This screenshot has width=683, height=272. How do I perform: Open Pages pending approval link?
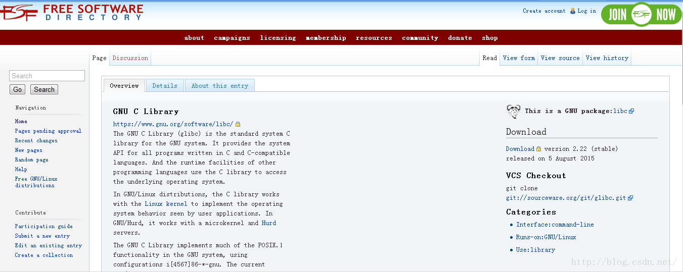coord(48,131)
